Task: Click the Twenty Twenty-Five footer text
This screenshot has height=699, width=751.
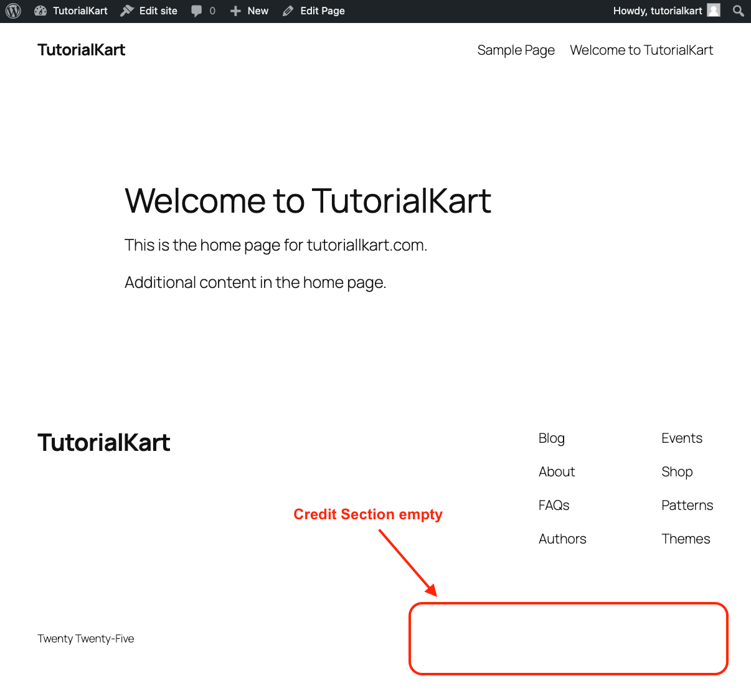Action: pyautogui.click(x=86, y=639)
